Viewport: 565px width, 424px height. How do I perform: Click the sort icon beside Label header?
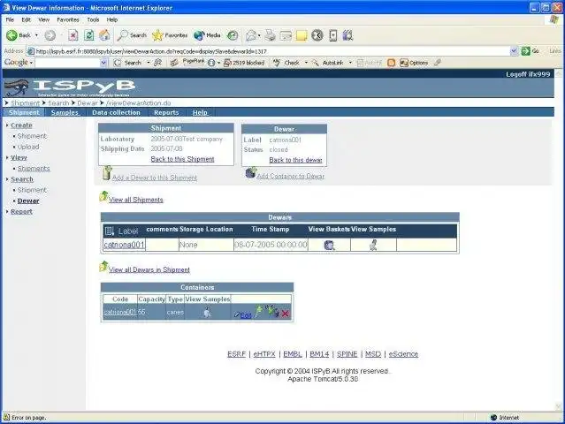109,231
